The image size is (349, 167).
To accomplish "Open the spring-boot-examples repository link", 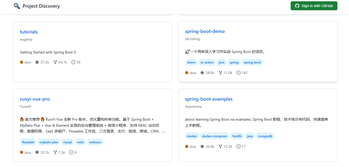I will [209, 99].
